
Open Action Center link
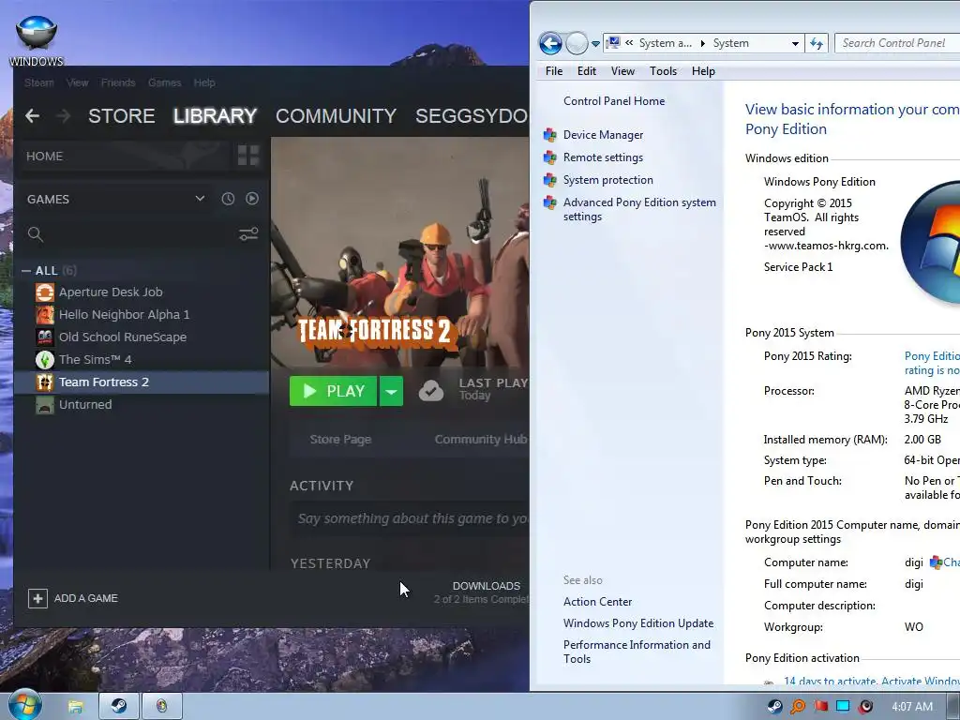[x=597, y=602]
